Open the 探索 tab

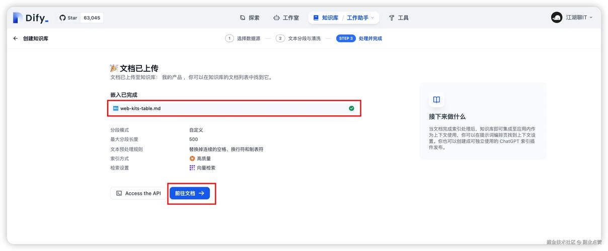click(250, 18)
